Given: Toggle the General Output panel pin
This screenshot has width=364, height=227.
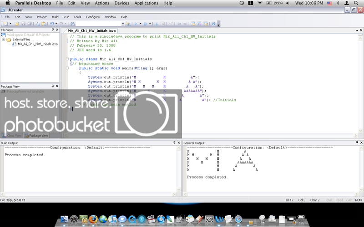Looking at the screenshot, I should pos(357,143).
